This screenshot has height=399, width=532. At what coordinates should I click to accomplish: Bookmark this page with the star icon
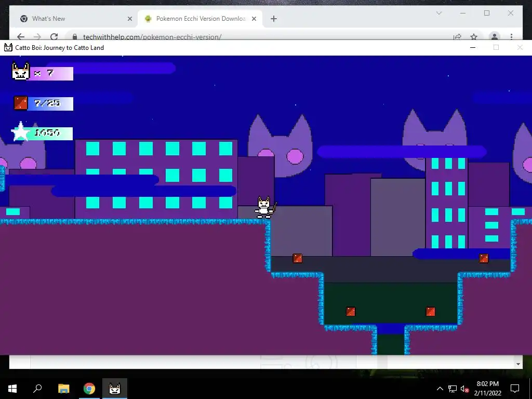pos(474,37)
